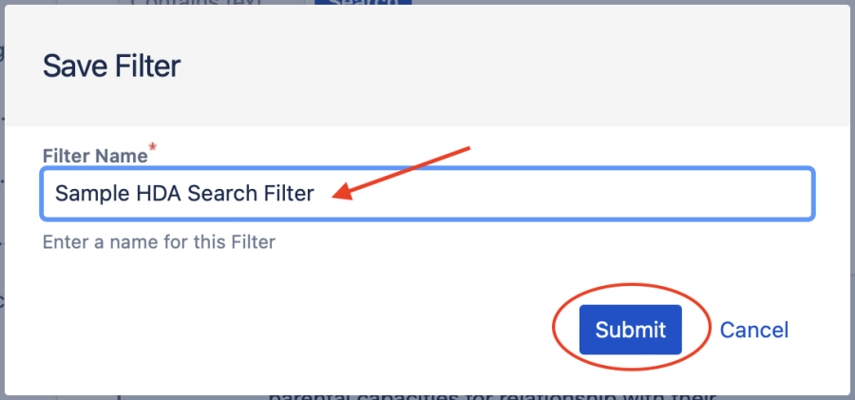855x400 pixels.
Task: Click the blue Submit button
Action: (x=631, y=330)
